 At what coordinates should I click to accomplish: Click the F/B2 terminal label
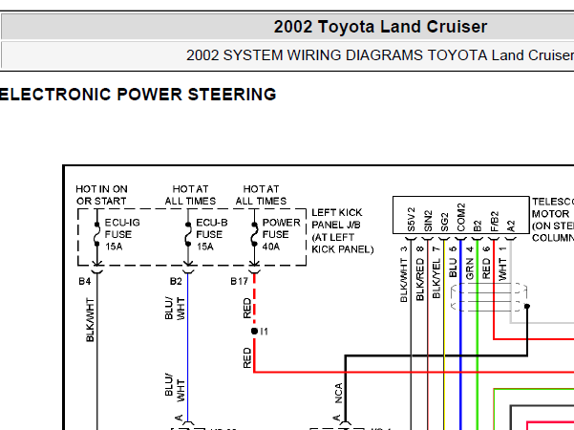(494, 222)
